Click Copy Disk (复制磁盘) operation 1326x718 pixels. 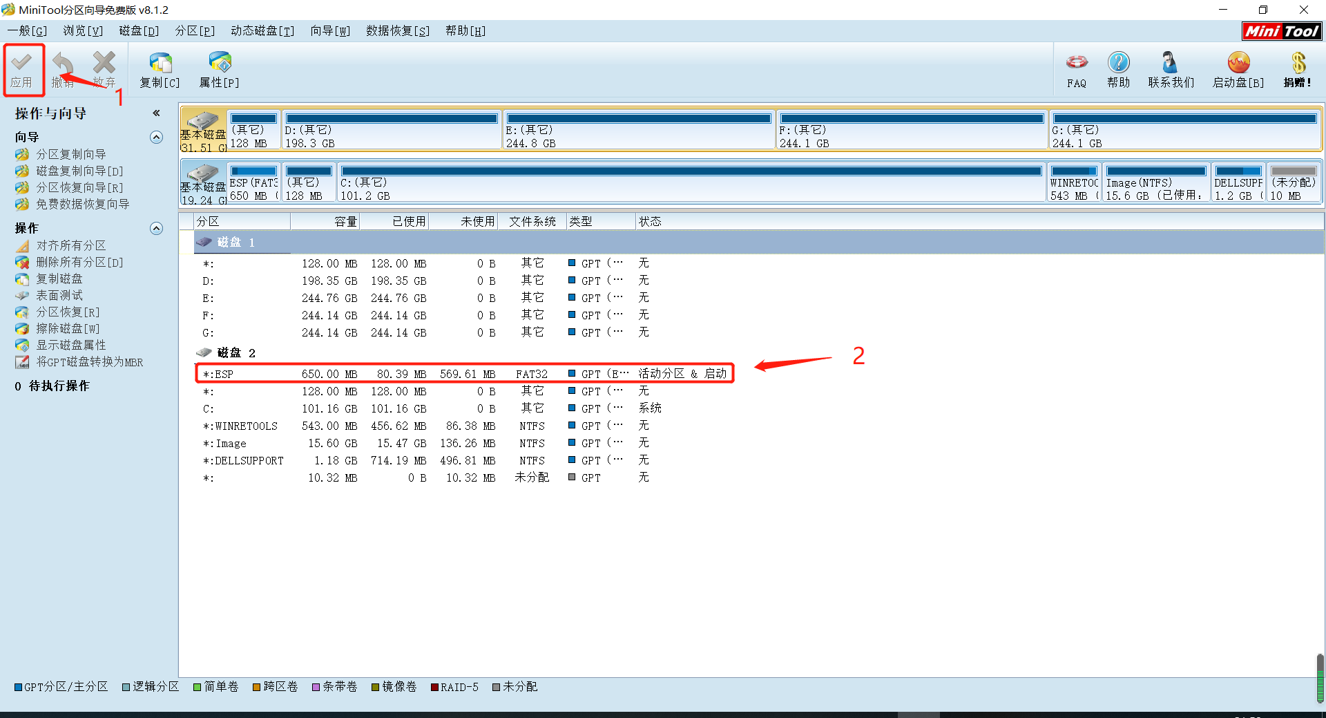pyautogui.click(x=59, y=278)
